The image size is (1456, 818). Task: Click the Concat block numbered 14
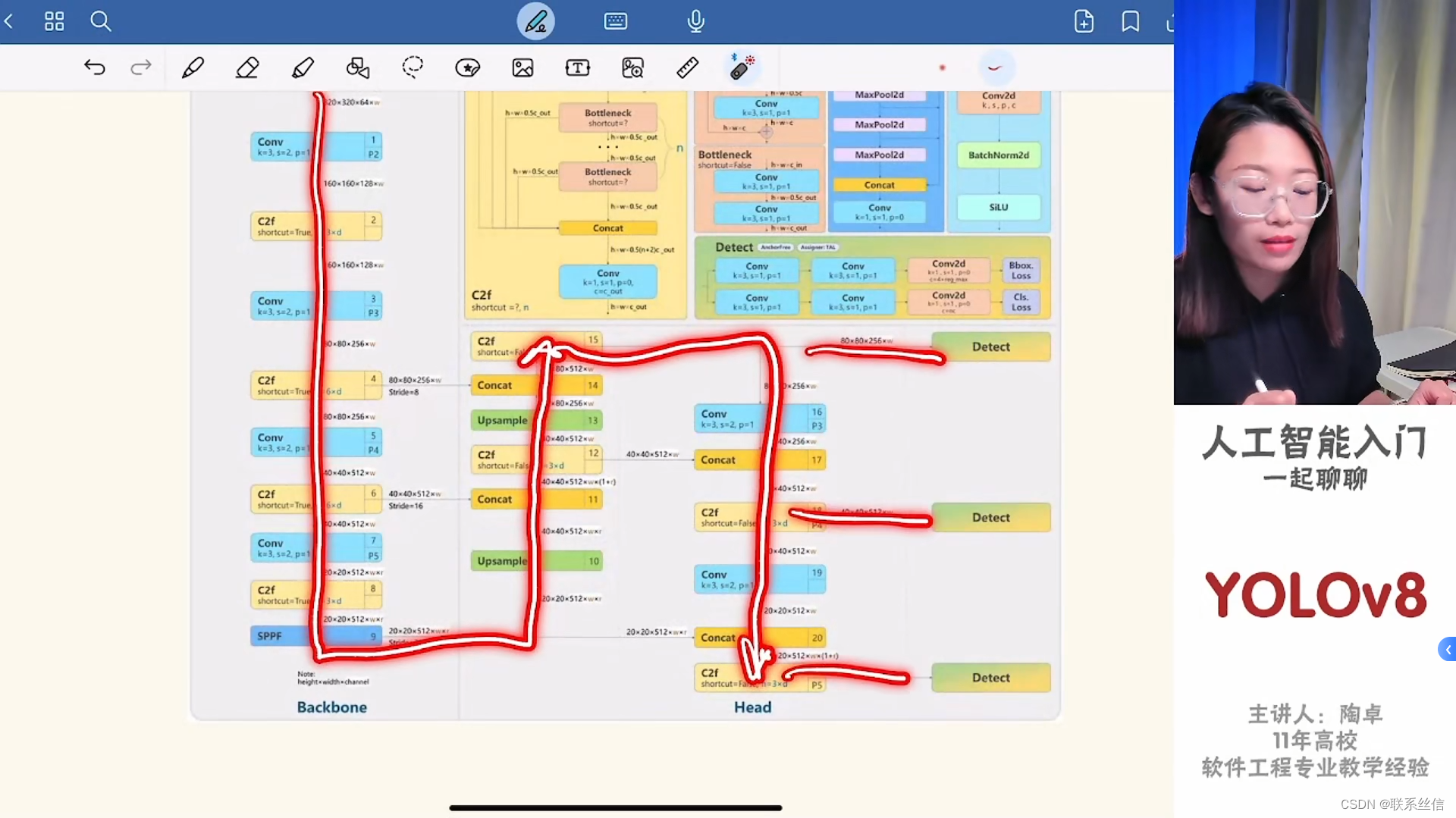[x=536, y=385]
